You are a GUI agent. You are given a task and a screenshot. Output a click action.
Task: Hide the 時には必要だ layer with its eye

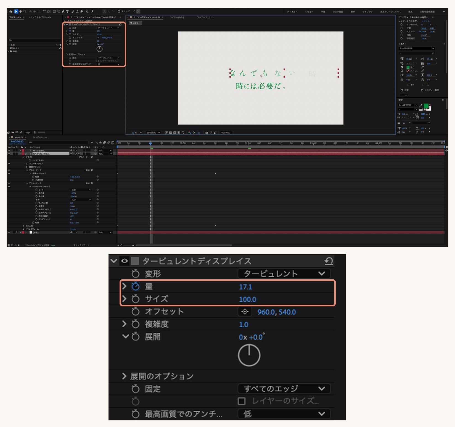tap(9, 150)
